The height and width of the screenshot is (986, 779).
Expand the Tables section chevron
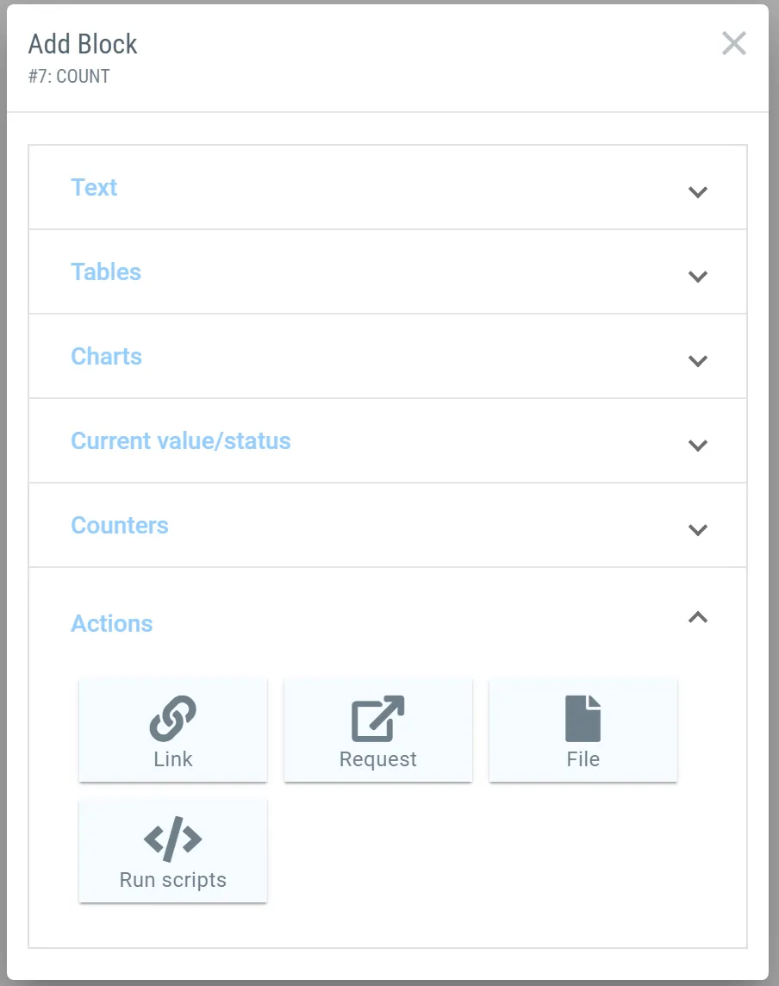(x=698, y=276)
